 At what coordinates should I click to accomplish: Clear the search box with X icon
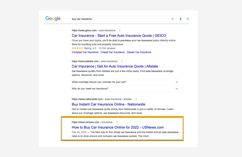click(173, 19)
